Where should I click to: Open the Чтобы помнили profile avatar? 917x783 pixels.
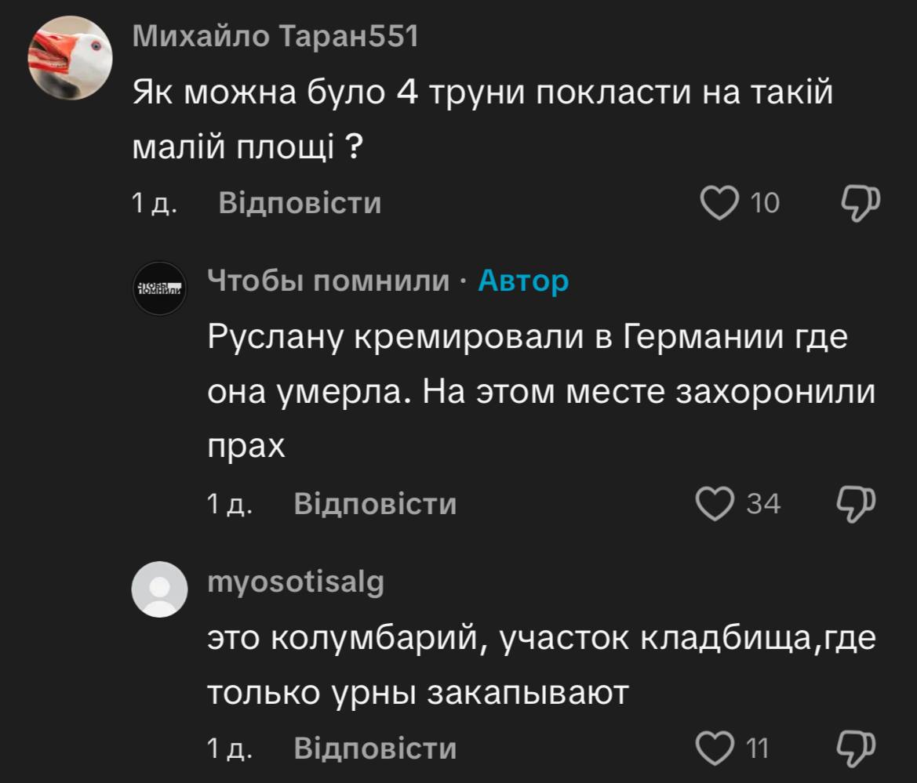[160, 288]
